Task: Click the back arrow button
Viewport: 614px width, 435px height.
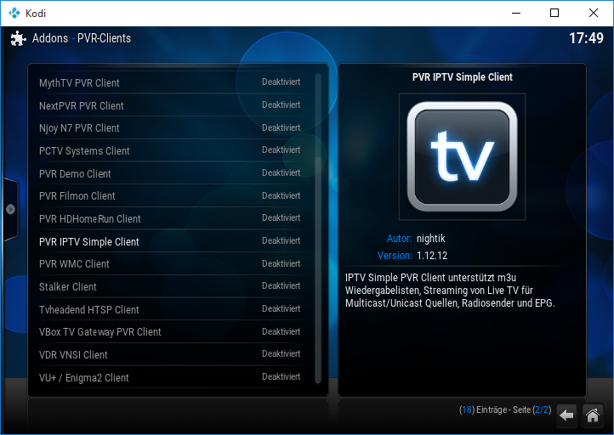Action: pos(566,415)
